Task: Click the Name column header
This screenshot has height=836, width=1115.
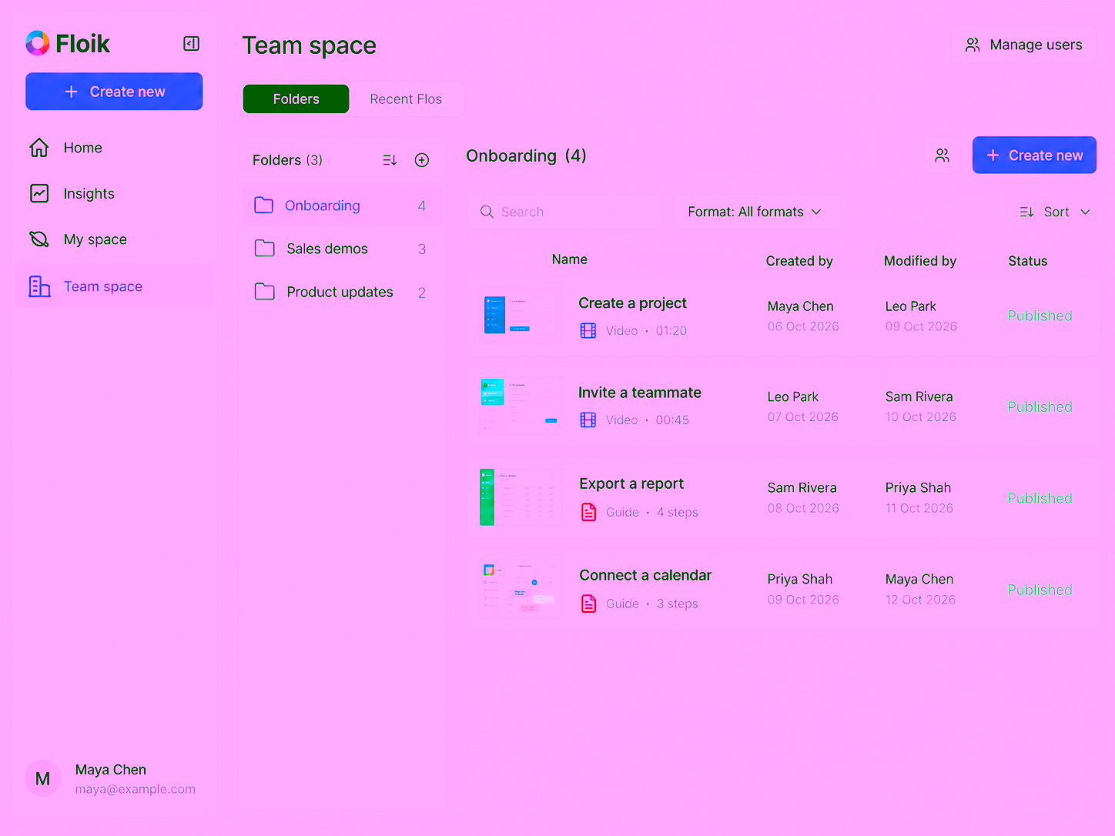Action: pyautogui.click(x=570, y=260)
